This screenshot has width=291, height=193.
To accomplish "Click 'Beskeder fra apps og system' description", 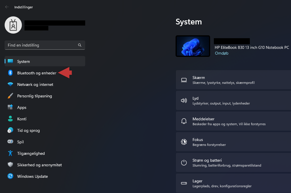I will click(x=215, y=124).
